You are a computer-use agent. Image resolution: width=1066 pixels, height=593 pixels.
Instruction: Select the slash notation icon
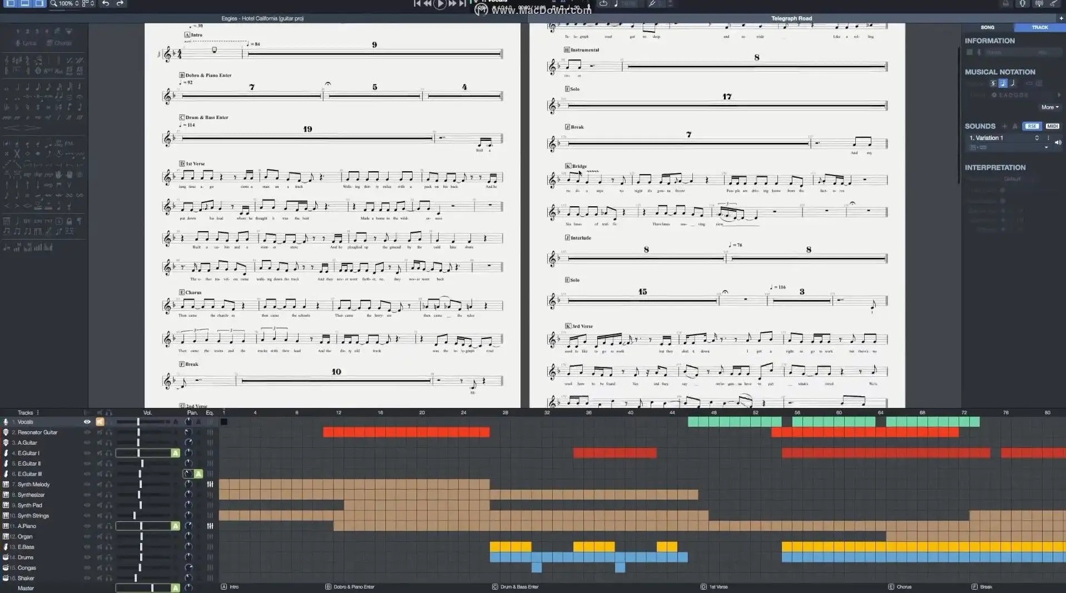point(1013,83)
